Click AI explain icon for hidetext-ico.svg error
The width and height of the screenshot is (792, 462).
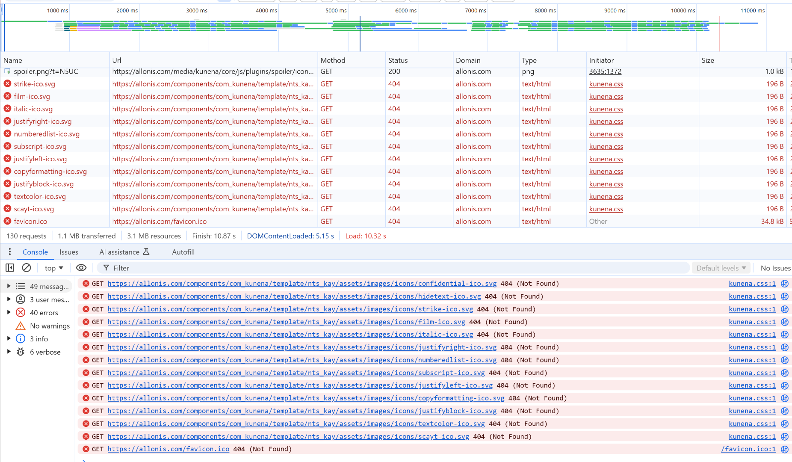(785, 296)
